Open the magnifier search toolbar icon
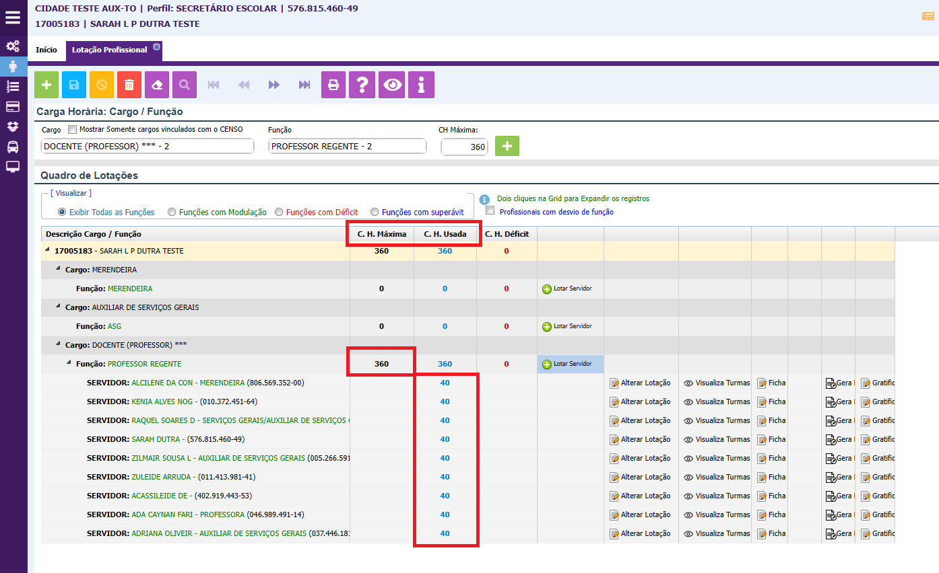The image size is (939, 573). [x=185, y=85]
